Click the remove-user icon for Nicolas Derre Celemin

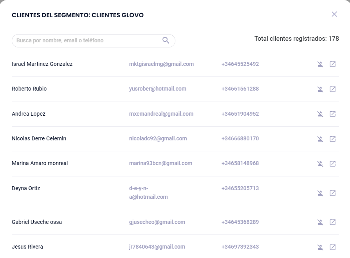[320, 139]
